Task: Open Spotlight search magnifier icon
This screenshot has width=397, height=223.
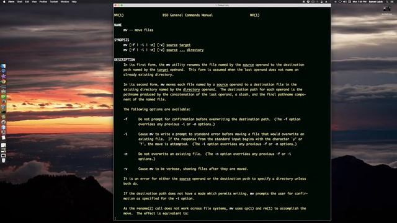Action: pyautogui.click(x=387, y=2)
